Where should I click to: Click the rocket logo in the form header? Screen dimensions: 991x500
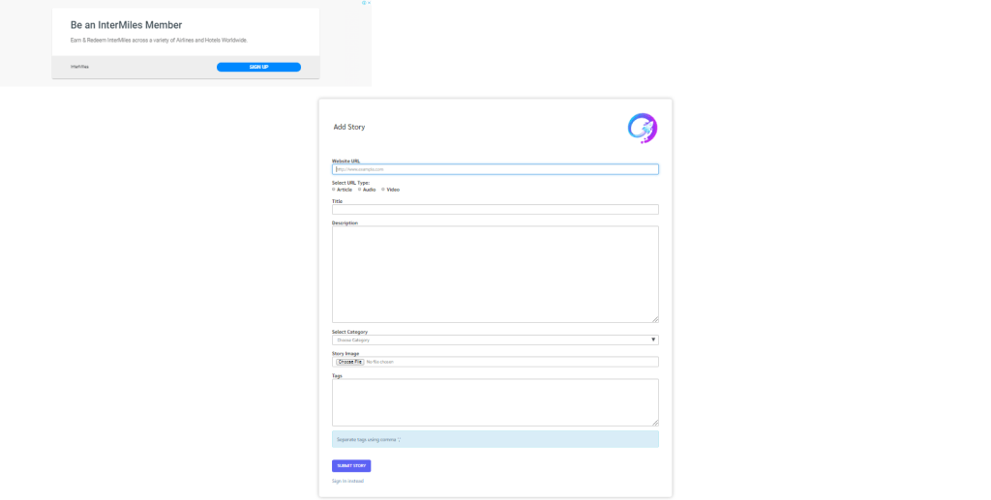pyautogui.click(x=642, y=128)
